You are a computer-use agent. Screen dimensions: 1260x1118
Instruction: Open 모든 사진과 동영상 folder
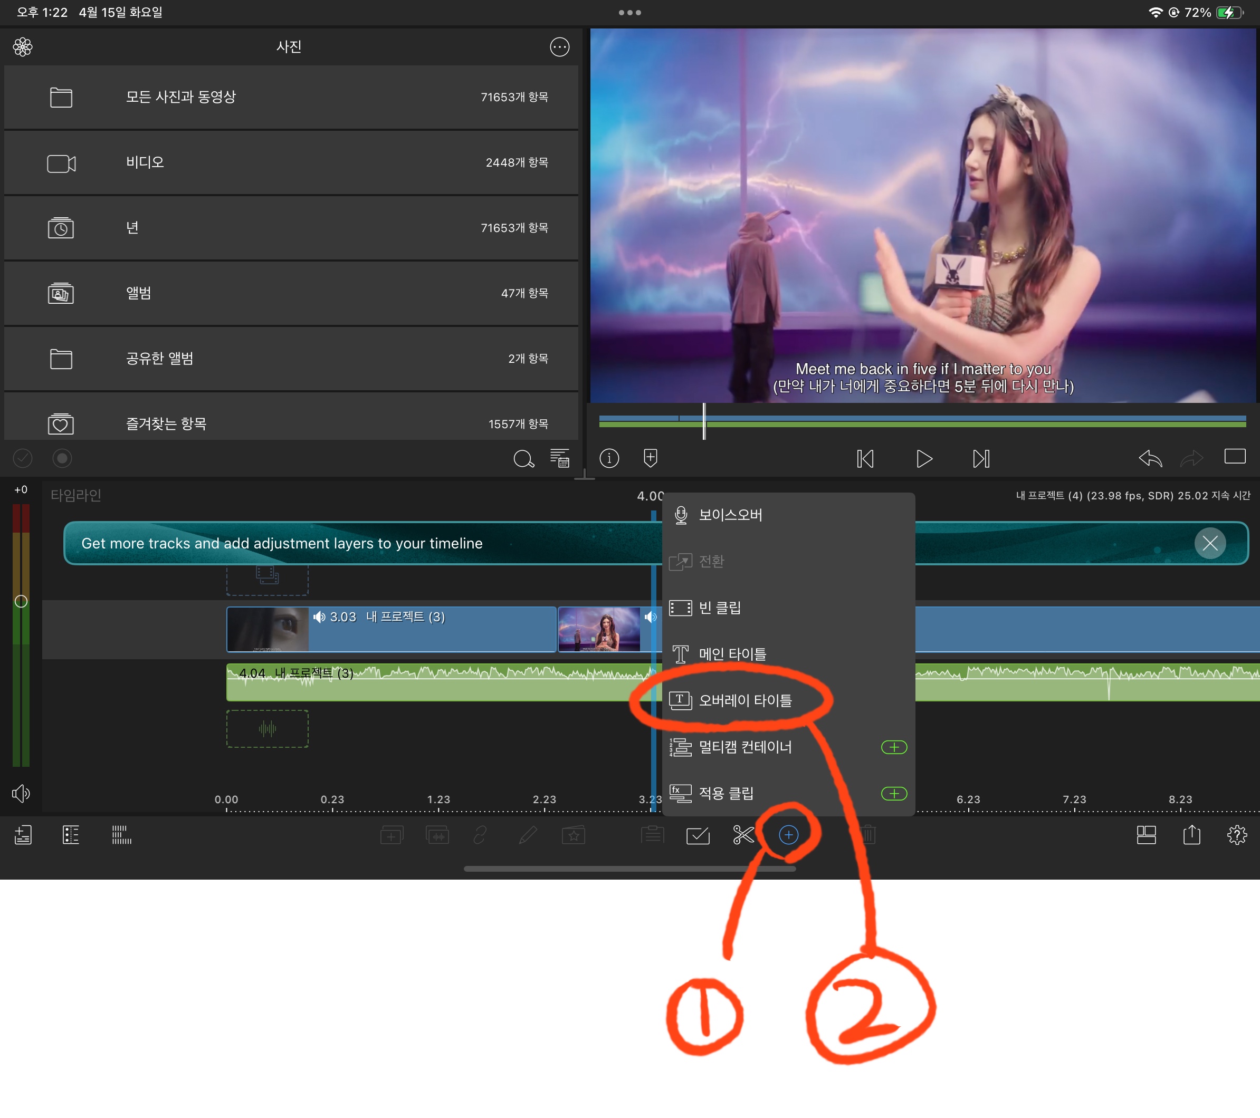click(291, 97)
